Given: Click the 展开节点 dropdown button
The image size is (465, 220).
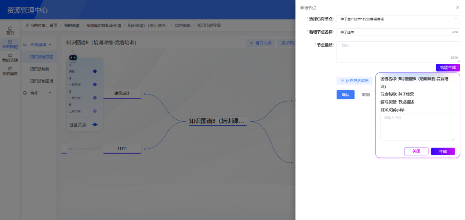Looking at the screenshot, I should 260,43.
